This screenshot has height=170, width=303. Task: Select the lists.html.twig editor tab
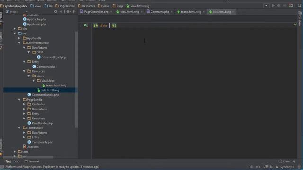(222, 12)
